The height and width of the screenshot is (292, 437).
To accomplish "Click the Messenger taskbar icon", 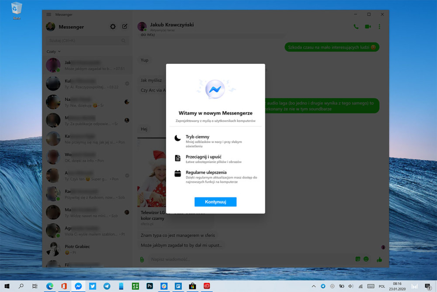I will pyautogui.click(x=78, y=286).
